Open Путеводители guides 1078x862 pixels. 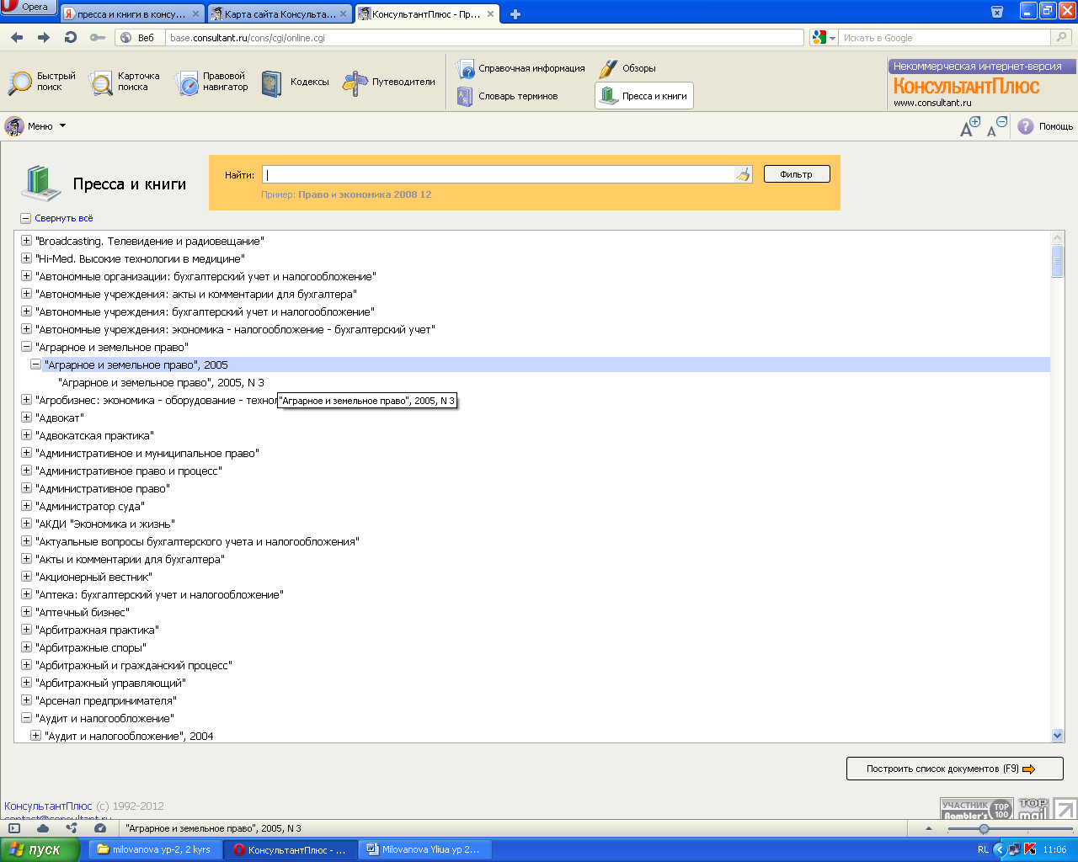click(x=389, y=82)
